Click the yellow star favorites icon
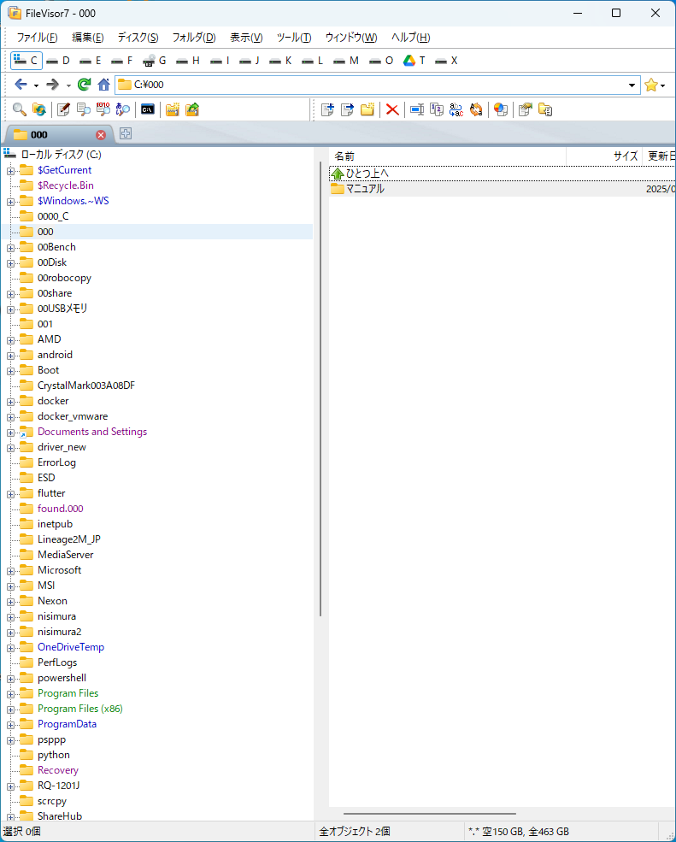676x842 pixels. point(650,85)
